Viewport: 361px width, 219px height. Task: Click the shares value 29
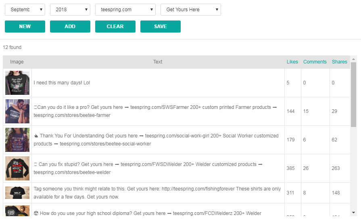pos(334,111)
